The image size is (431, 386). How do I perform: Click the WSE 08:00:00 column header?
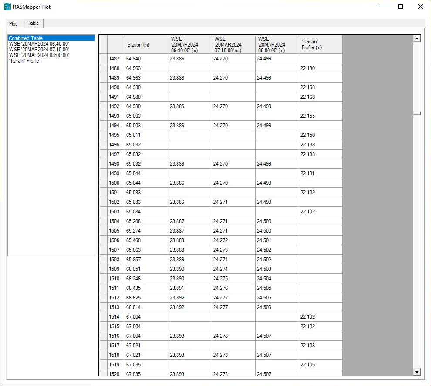point(277,44)
